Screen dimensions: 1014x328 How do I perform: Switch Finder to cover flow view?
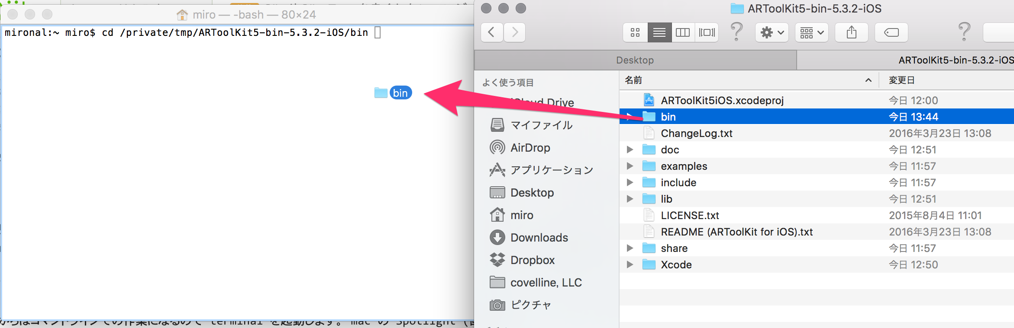click(707, 32)
